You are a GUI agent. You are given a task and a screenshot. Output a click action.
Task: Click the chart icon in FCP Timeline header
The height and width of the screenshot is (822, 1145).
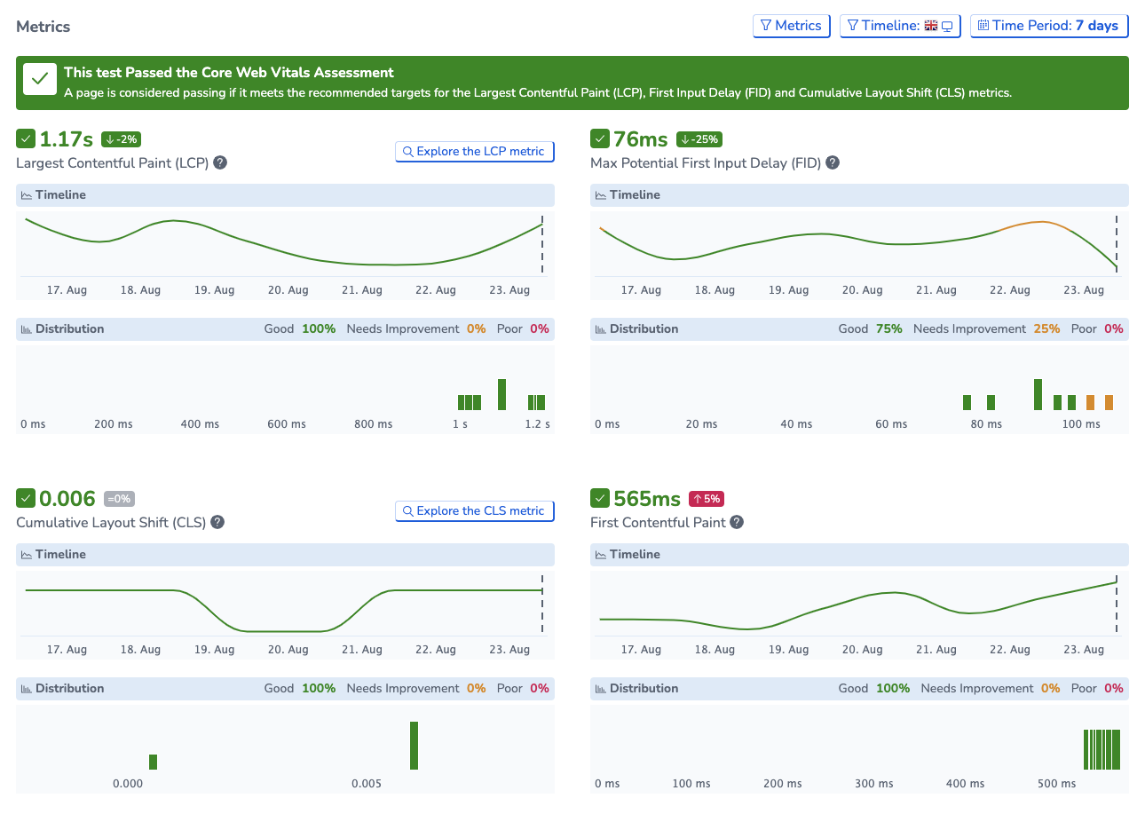point(601,555)
